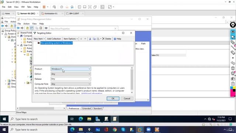236x133 pixels.
Task: Select the arrow cursor annotation tool
Action: pos(233,37)
